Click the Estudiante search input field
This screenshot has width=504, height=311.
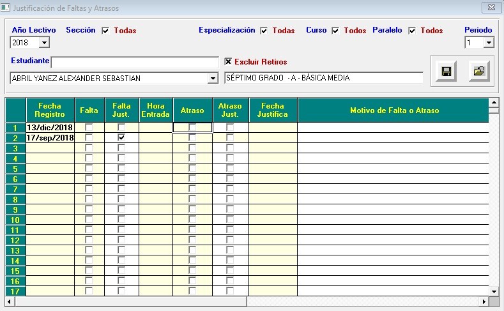[x=134, y=62]
